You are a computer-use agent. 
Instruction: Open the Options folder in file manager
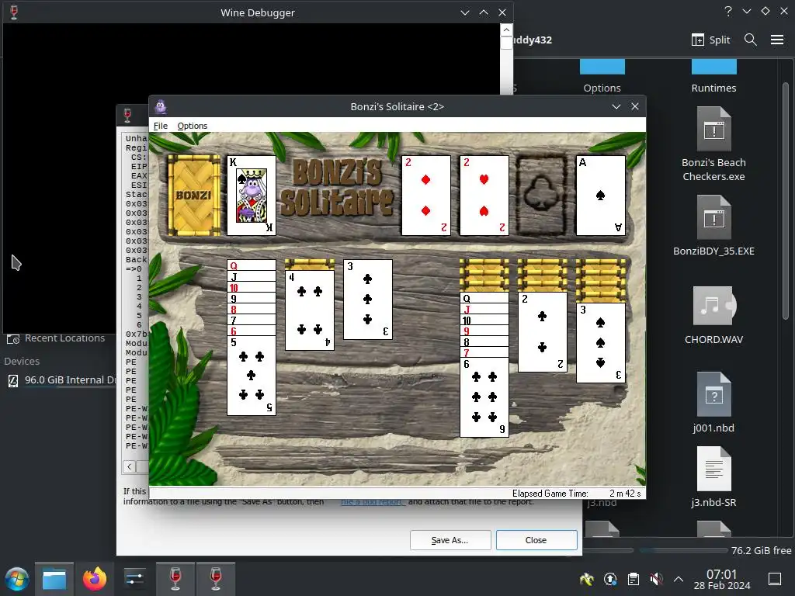(x=602, y=77)
